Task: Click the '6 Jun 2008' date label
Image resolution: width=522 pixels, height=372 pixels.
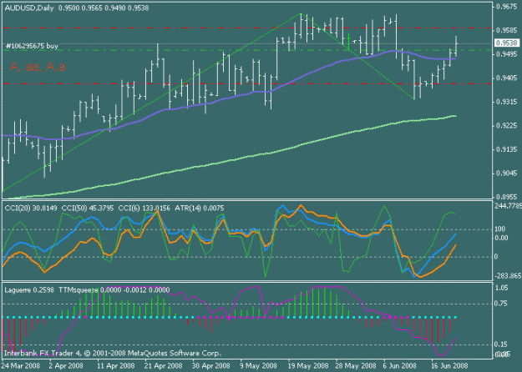Action: click(399, 366)
